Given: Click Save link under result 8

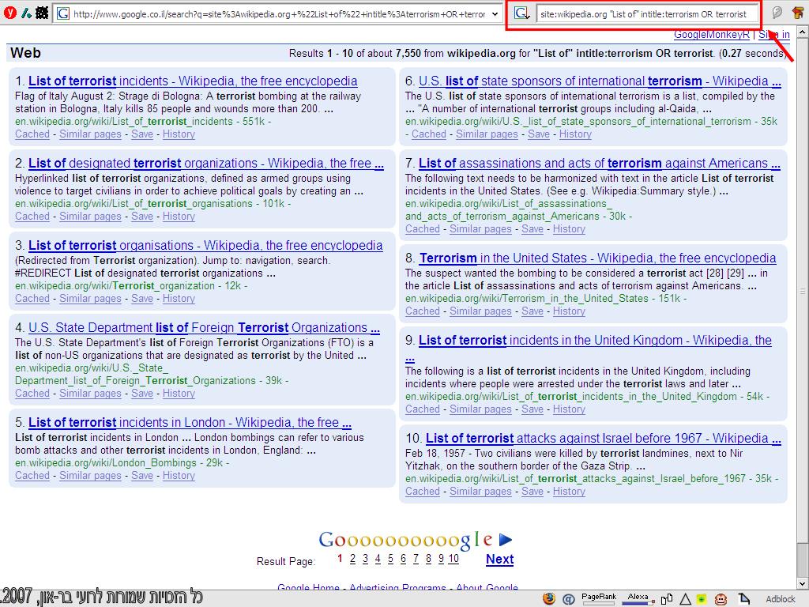Looking at the screenshot, I should (532, 311).
